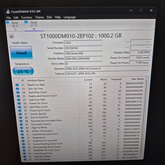Click the Standard field ATA8-ACS

pyautogui.click(x=107, y=69)
